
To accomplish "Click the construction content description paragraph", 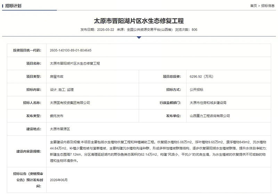I will pyautogui.click(x=158, y=152).
